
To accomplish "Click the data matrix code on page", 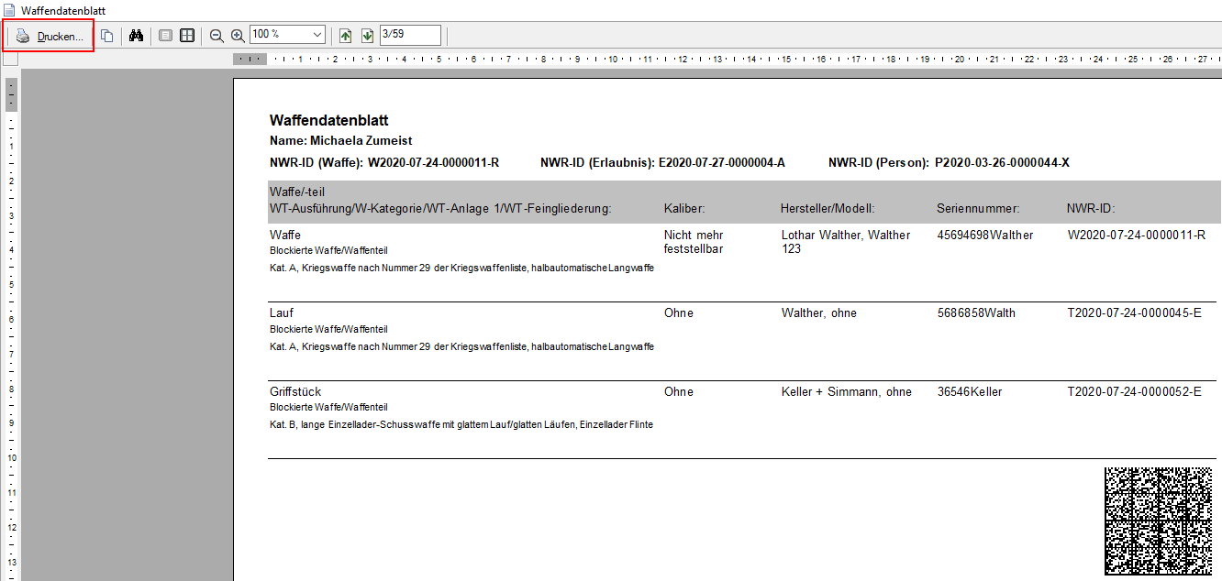I will coord(1158,521).
